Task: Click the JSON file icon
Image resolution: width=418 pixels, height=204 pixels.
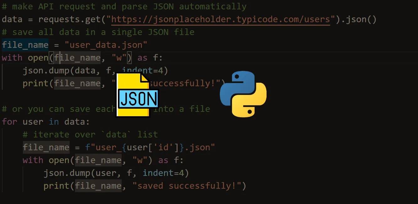Action: 133,95
